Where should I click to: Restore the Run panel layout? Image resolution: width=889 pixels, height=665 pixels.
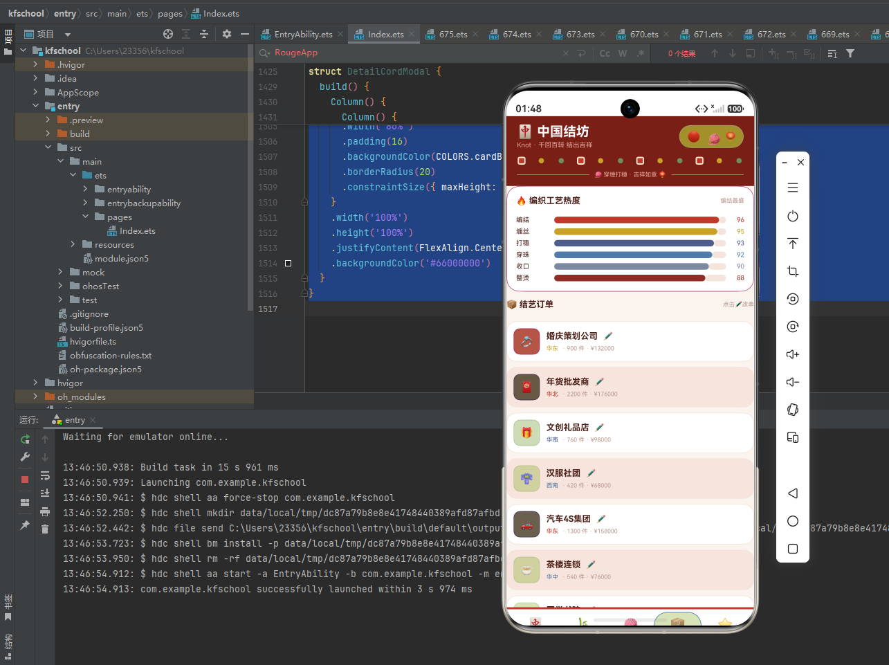(x=25, y=502)
